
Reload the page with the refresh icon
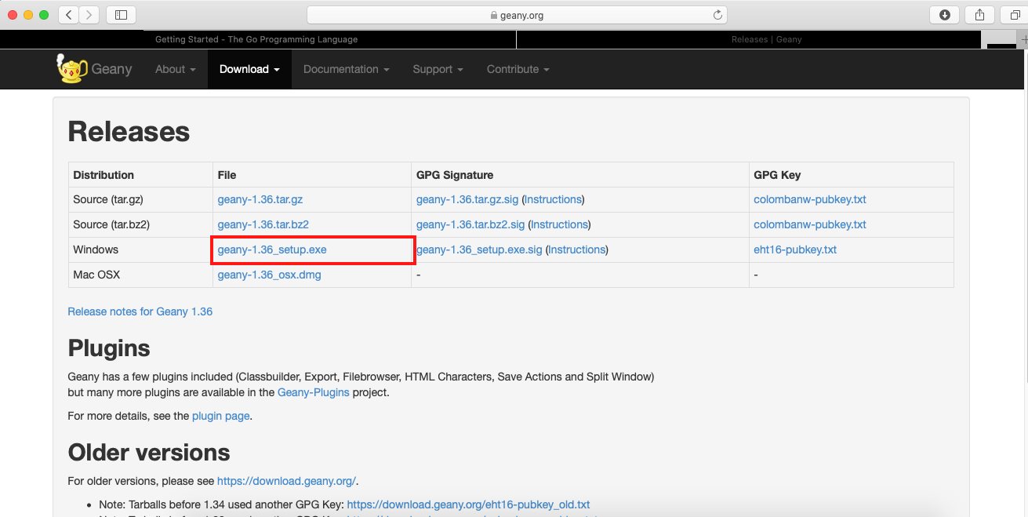click(x=717, y=15)
